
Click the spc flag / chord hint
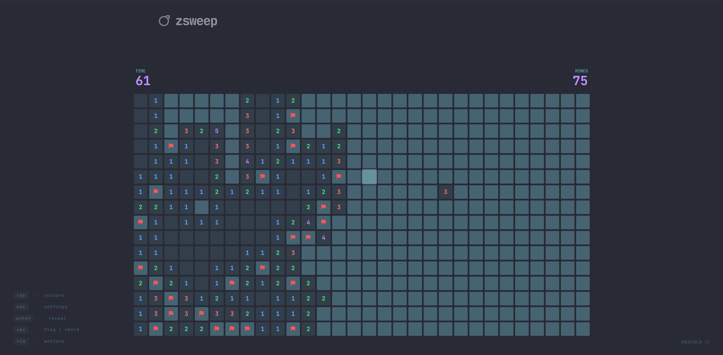(x=21, y=329)
